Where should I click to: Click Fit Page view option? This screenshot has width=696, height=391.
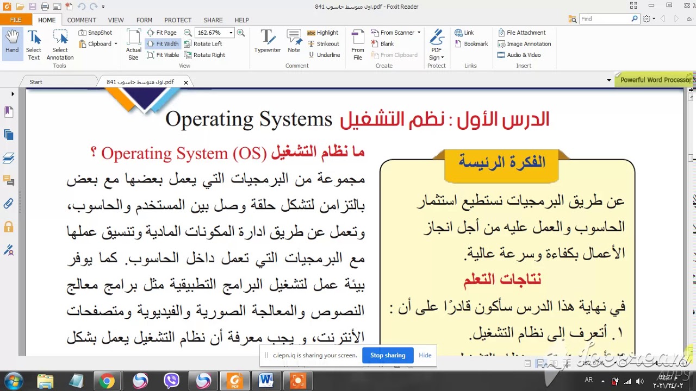click(161, 33)
